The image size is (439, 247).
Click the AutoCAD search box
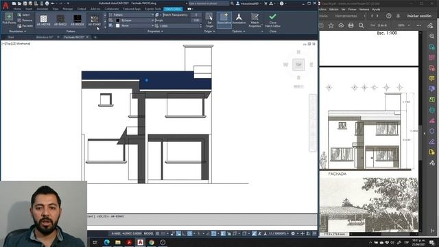209,3
